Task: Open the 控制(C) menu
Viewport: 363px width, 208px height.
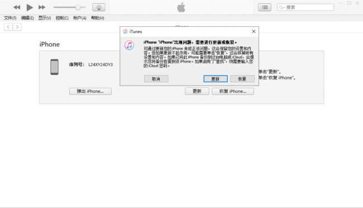Action: coord(62,18)
